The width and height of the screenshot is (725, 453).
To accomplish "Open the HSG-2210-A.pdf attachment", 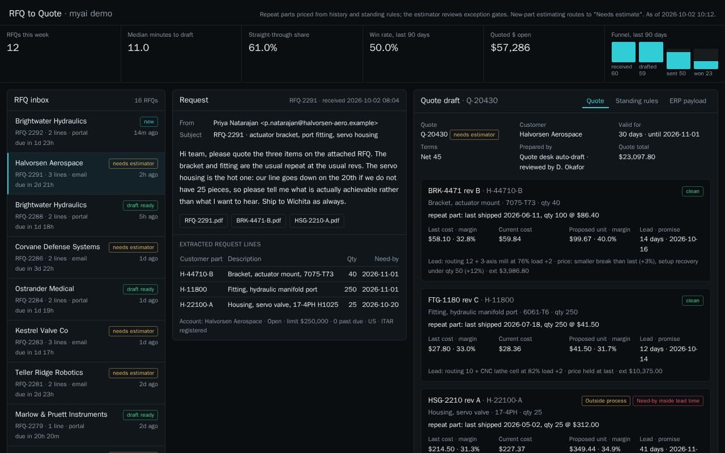I will pyautogui.click(x=317, y=220).
